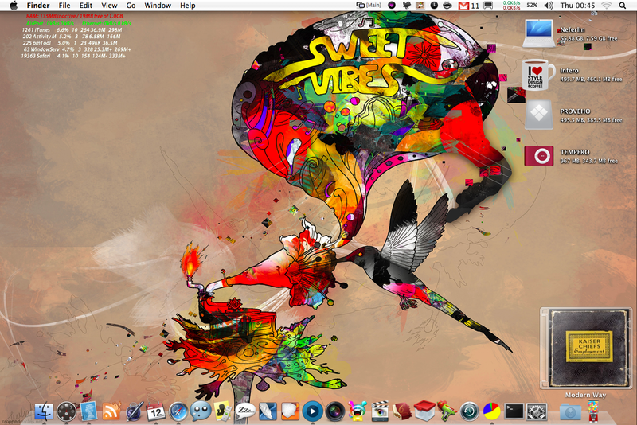Click the Modern Way song title
637x425 pixels.
pos(585,395)
